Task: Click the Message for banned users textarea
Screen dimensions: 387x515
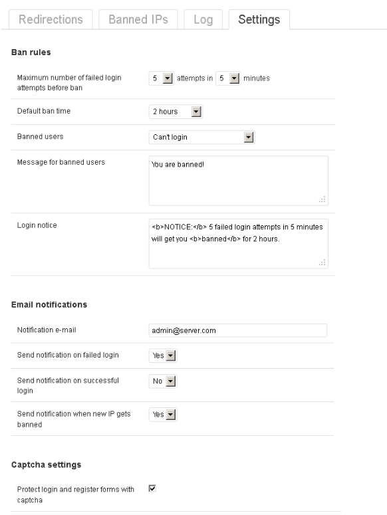Action: pos(238,181)
